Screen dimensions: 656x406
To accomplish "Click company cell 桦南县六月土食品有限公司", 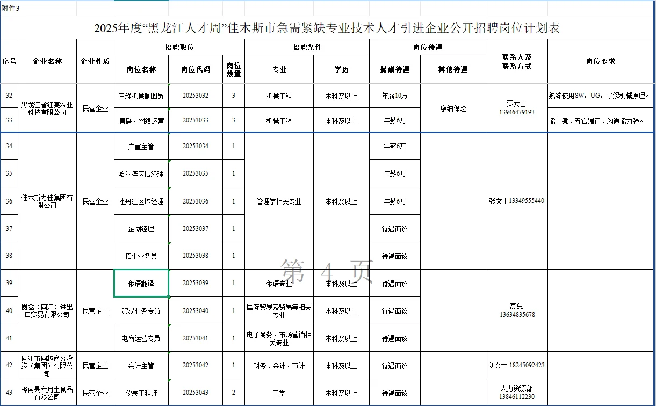I will (x=47, y=393).
